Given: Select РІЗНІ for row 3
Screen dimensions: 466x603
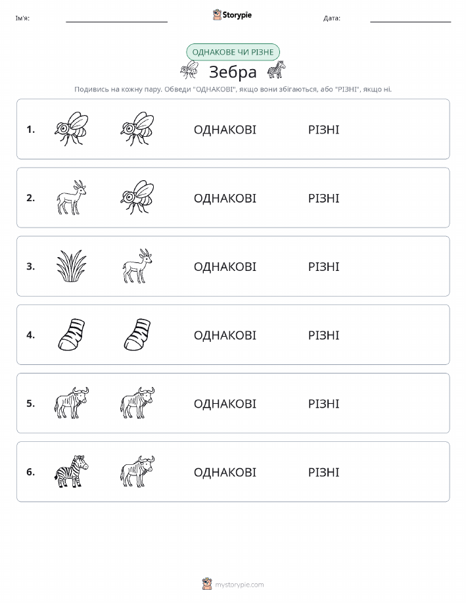Looking at the screenshot, I should click(x=324, y=267).
